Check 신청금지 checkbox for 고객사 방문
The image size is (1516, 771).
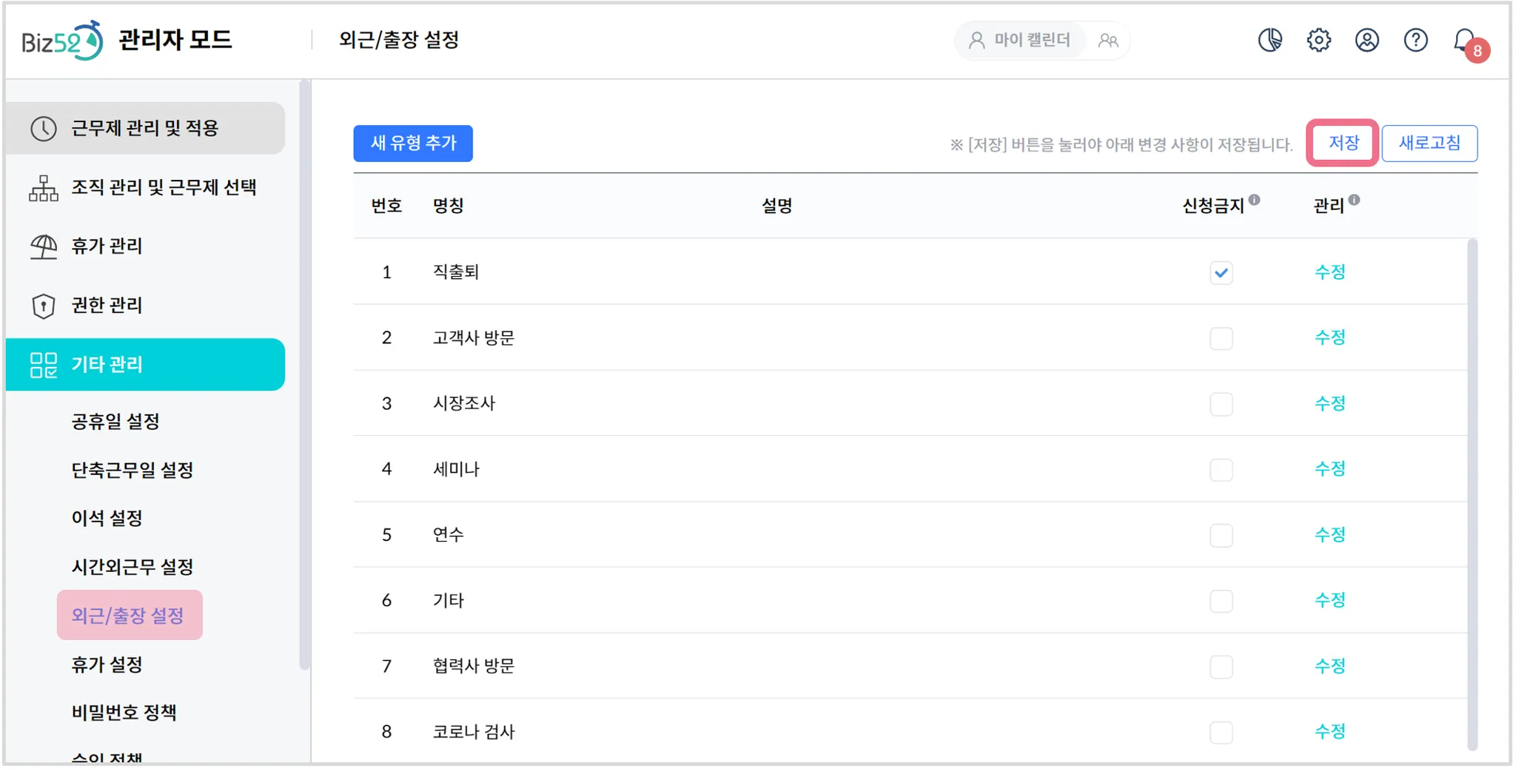pyautogui.click(x=1221, y=338)
